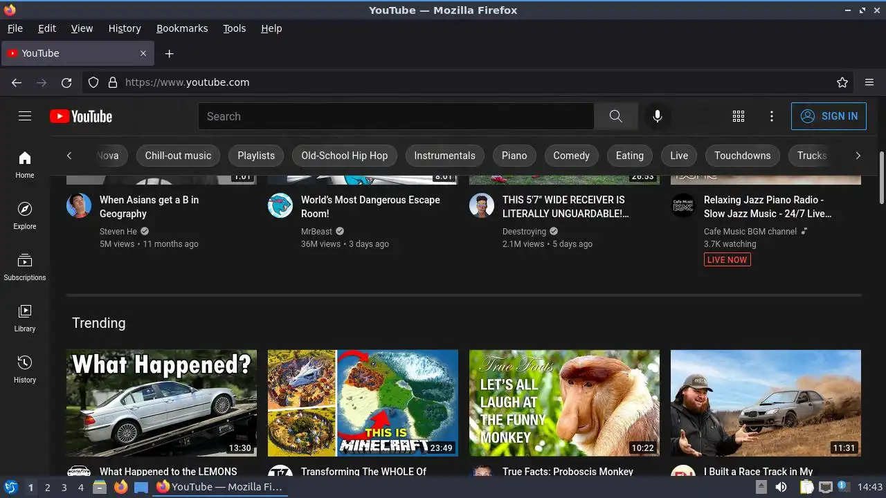The image size is (886, 498).
Task: Open the 5'7" WIDE RECEIVER video title
Action: 566,207
